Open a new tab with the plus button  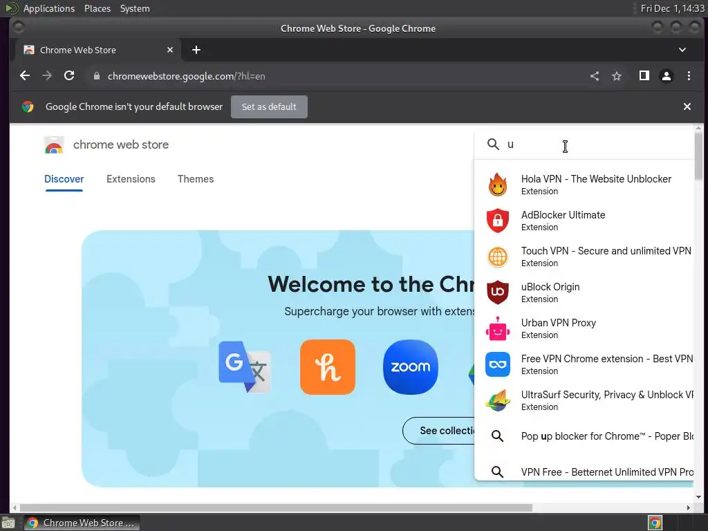point(196,50)
